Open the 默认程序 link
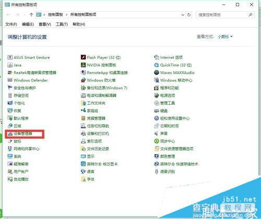The image size is (261, 219). [x=21, y=118]
